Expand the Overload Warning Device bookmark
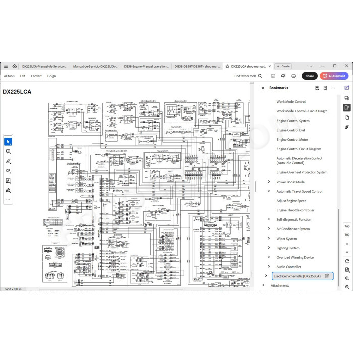 click(269, 257)
